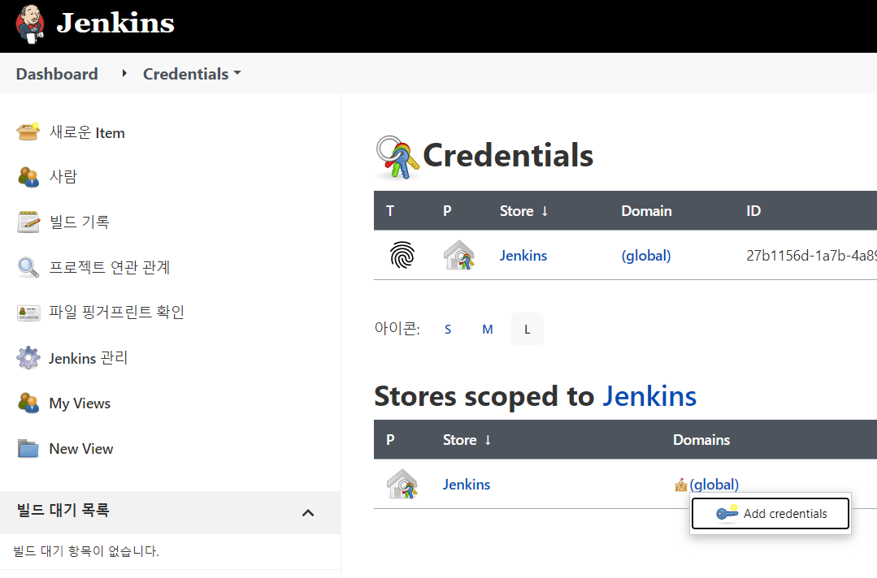The width and height of the screenshot is (877, 578).
Task: Go to Dashboard breadcrumb
Action: tap(57, 74)
